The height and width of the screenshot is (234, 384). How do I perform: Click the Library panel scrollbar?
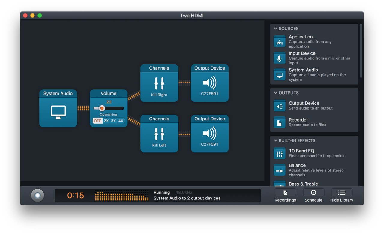click(361, 51)
